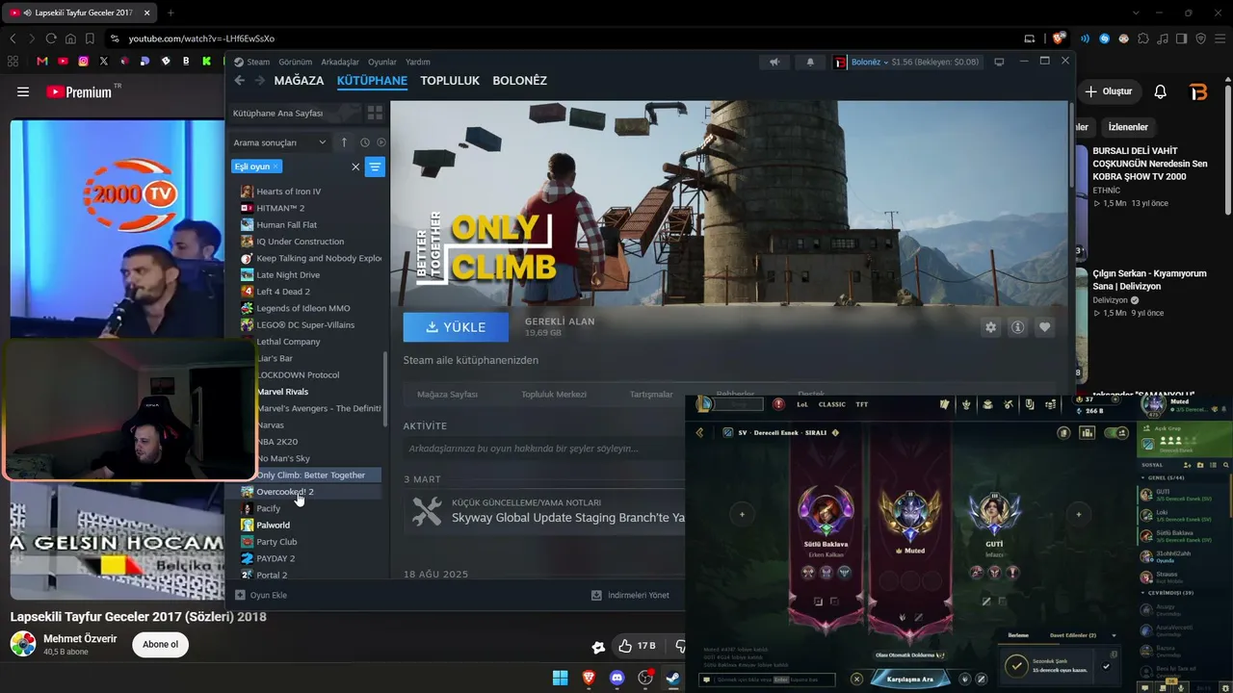Screen dimensions: 1233x693
Task: Click the Brave Shields icon in address bar
Action: pyautogui.click(x=1059, y=38)
